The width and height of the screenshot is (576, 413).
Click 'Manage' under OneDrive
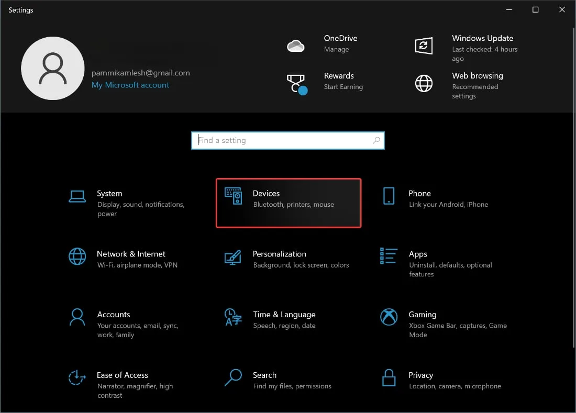pyautogui.click(x=337, y=50)
